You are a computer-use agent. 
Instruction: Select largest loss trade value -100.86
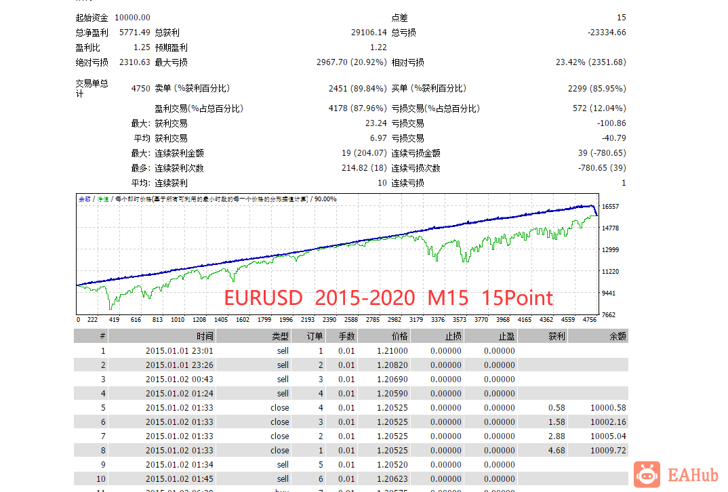pos(611,123)
